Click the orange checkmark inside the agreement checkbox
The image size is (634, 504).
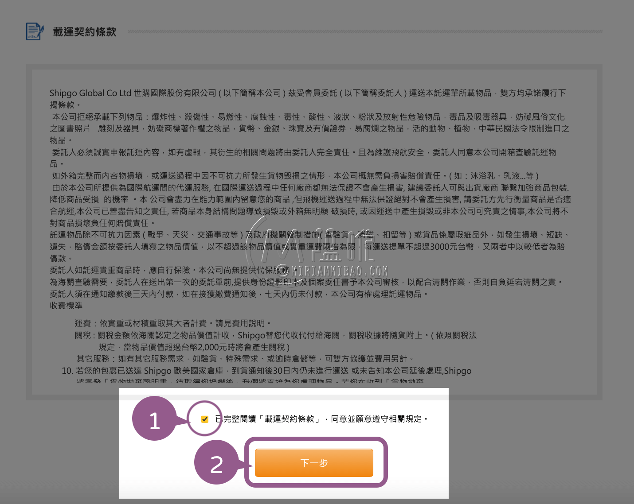point(204,419)
